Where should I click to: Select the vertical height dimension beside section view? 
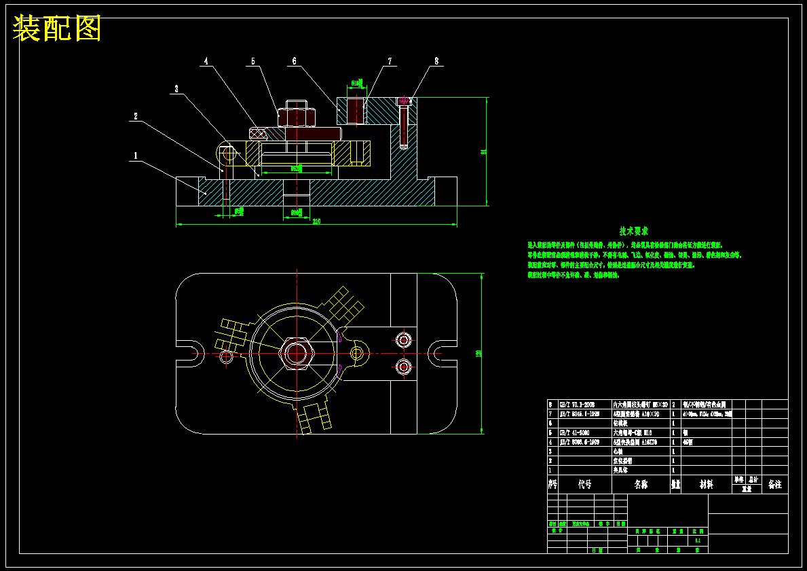tap(484, 152)
